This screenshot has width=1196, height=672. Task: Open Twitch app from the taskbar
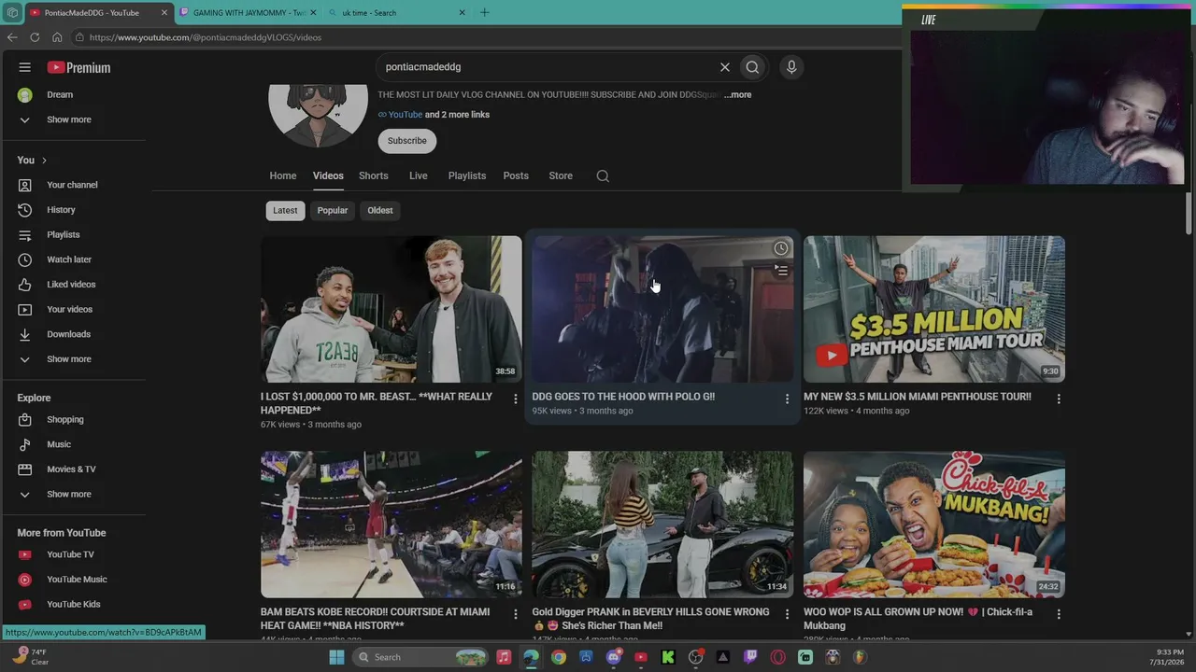pyautogui.click(x=750, y=657)
